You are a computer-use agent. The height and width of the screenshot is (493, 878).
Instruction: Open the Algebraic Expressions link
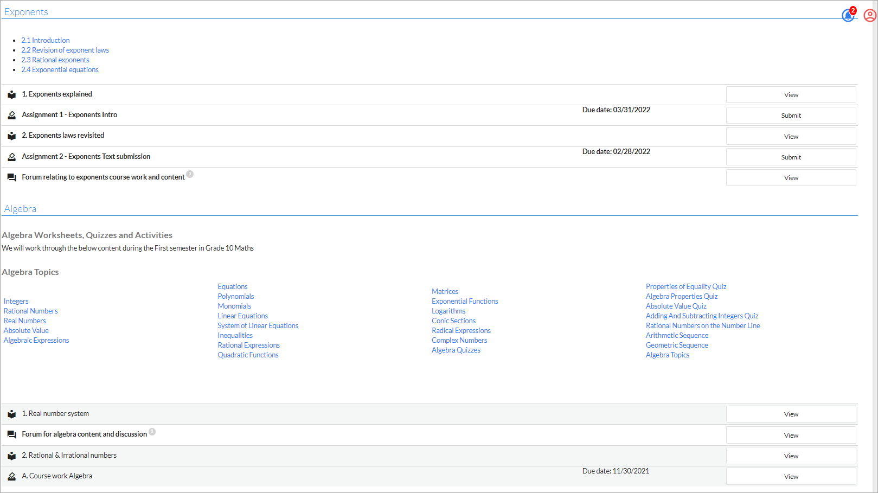36,341
